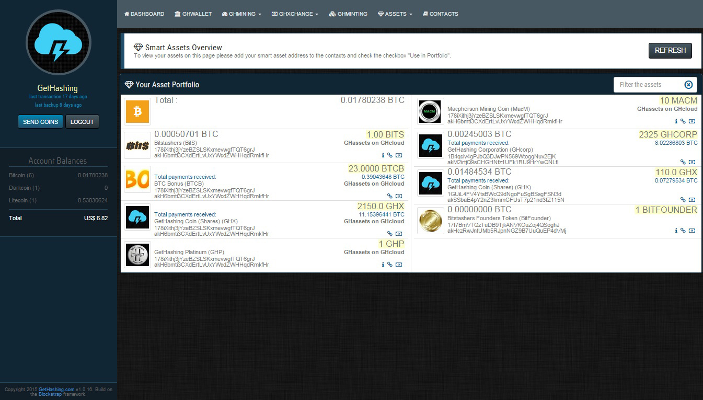This screenshot has width=703, height=400.
Task: Click the US$ 6.82 total value
Action: point(96,218)
